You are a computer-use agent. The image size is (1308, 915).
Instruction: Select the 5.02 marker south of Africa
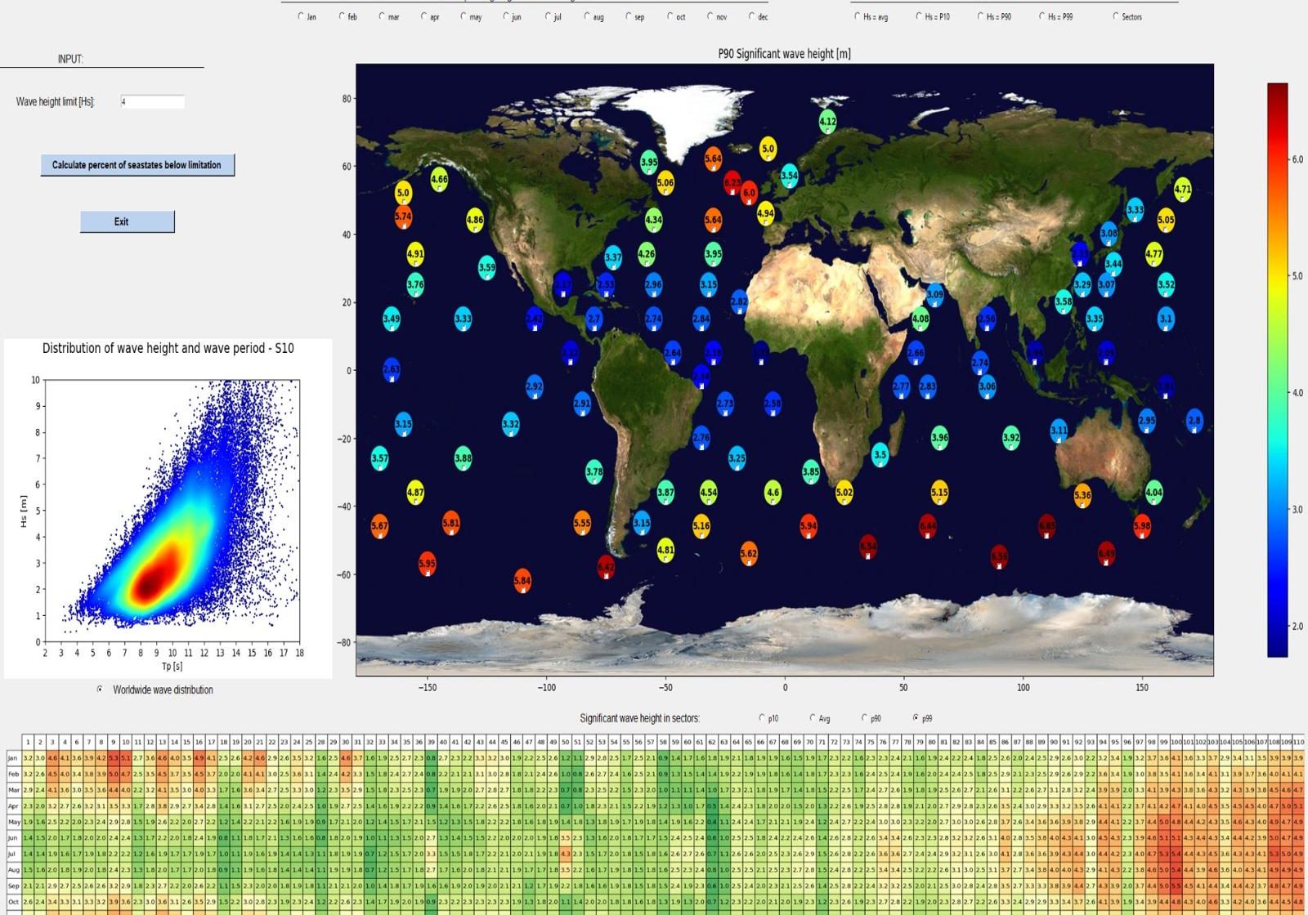click(x=844, y=493)
